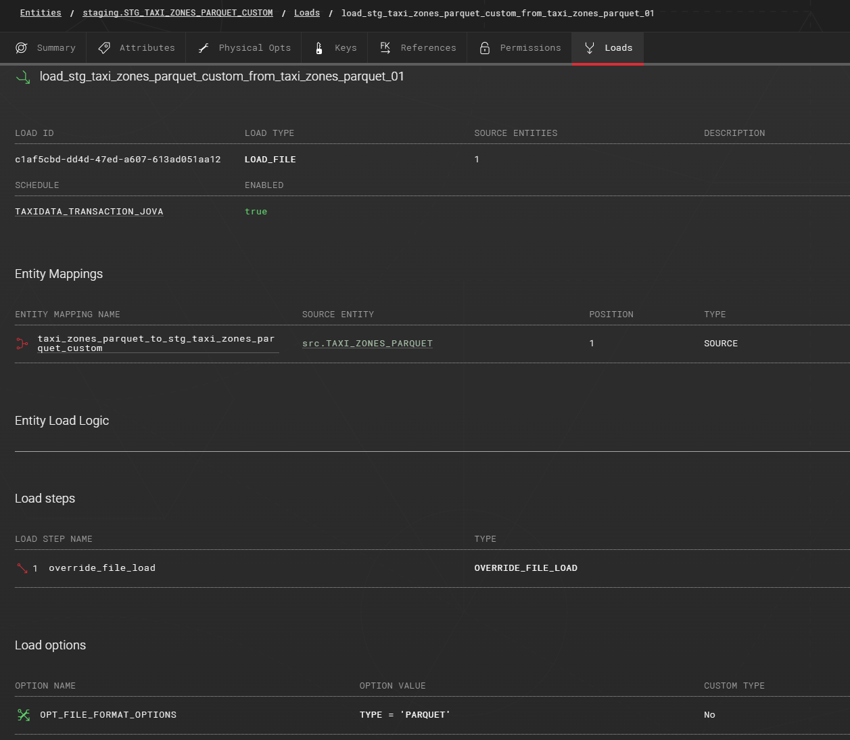Click the Permissions lock icon
Screen dimensions: 850x740
click(x=485, y=48)
